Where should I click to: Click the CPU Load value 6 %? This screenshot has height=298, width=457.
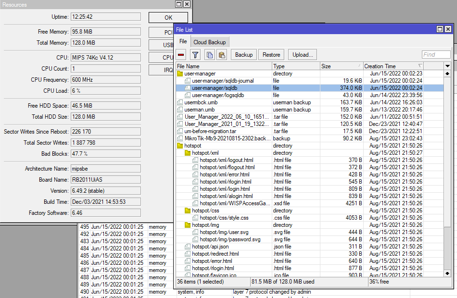click(x=106, y=91)
